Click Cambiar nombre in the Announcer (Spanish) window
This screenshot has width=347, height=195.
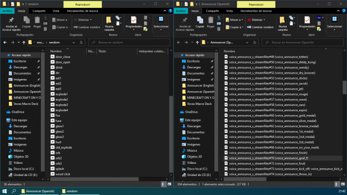(x=263, y=27)
